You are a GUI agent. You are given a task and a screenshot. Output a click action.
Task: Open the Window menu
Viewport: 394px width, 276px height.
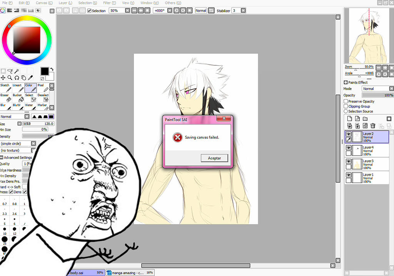point(150,3)
